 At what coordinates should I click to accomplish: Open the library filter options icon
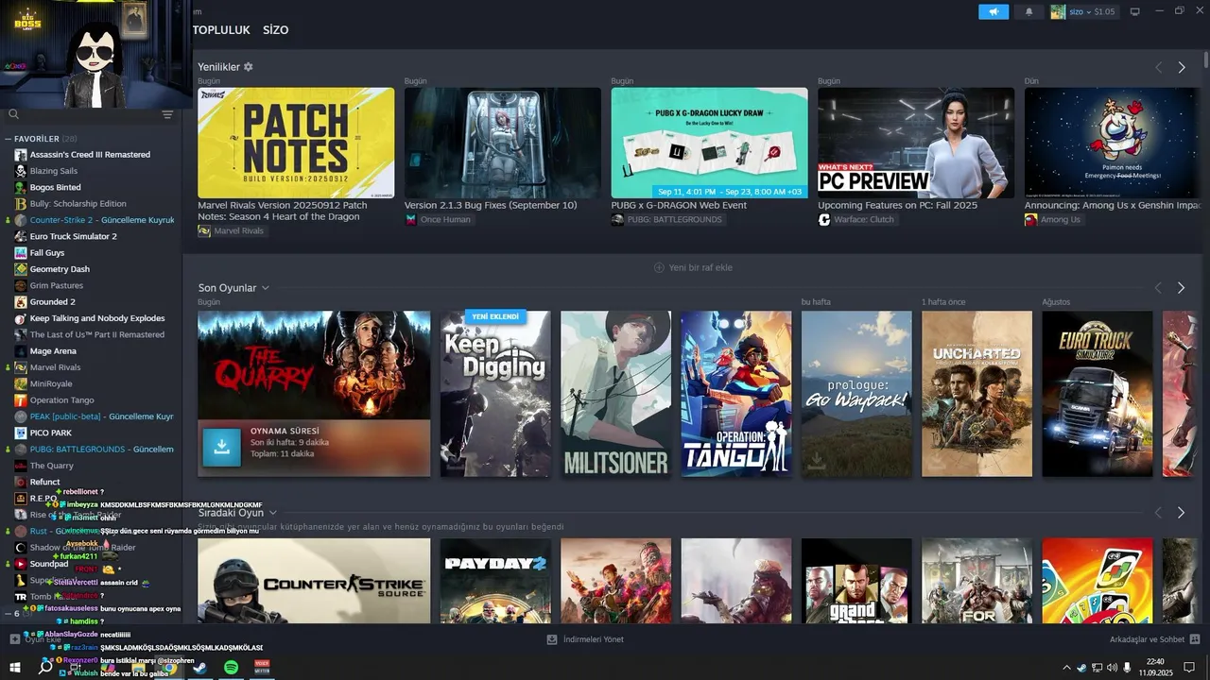click(x=167, y=114)
